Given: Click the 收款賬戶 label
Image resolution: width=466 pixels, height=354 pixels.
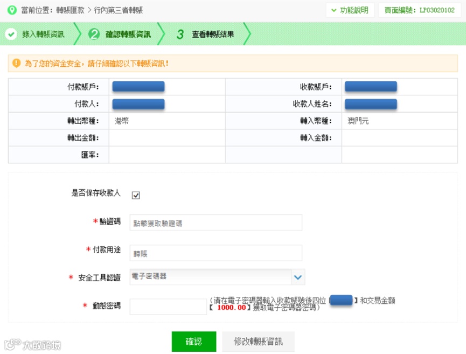Looking at the screenshot, I should 316,87.
